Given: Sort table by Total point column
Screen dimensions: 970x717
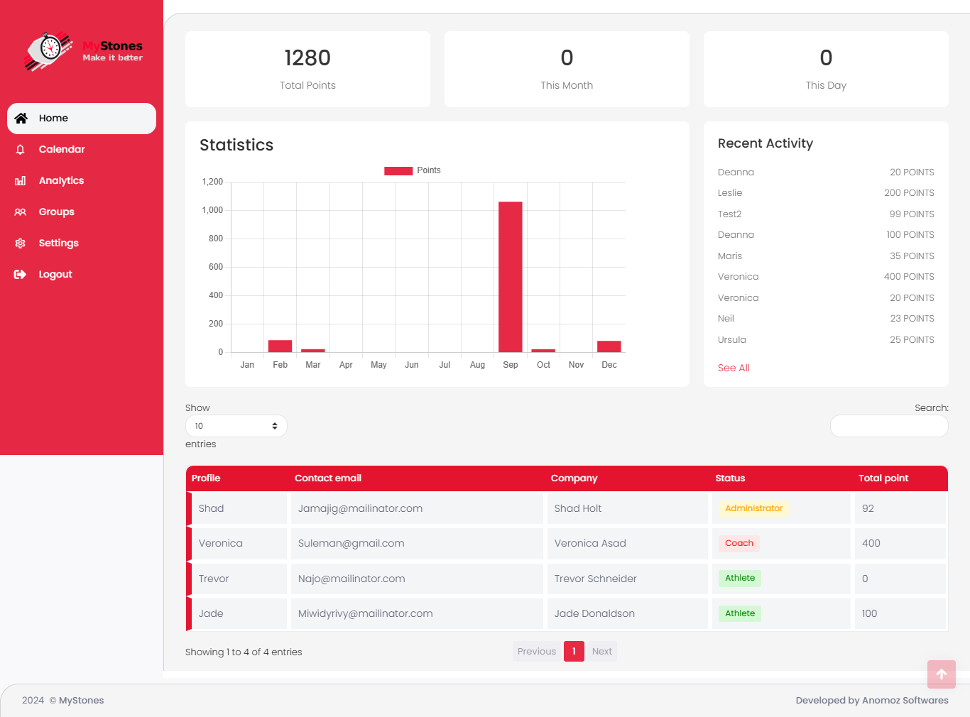Looking at the screenshot, I should 883,478.
